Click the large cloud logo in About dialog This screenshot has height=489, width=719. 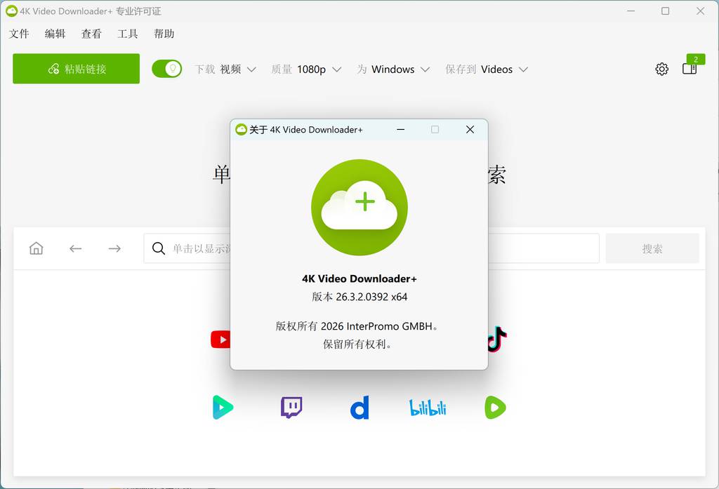pos(359,207)
